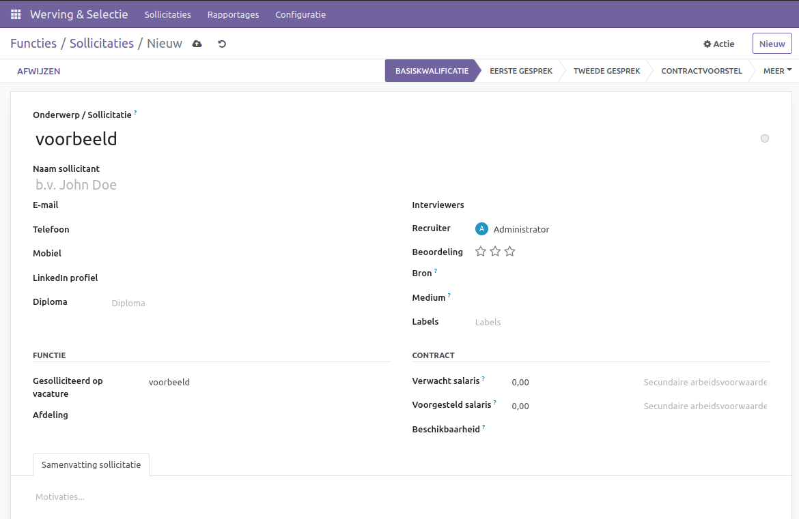Screen dimensions: 799x519
Task: Expand the MEER stages dropdown
Action: coord(777,71)
